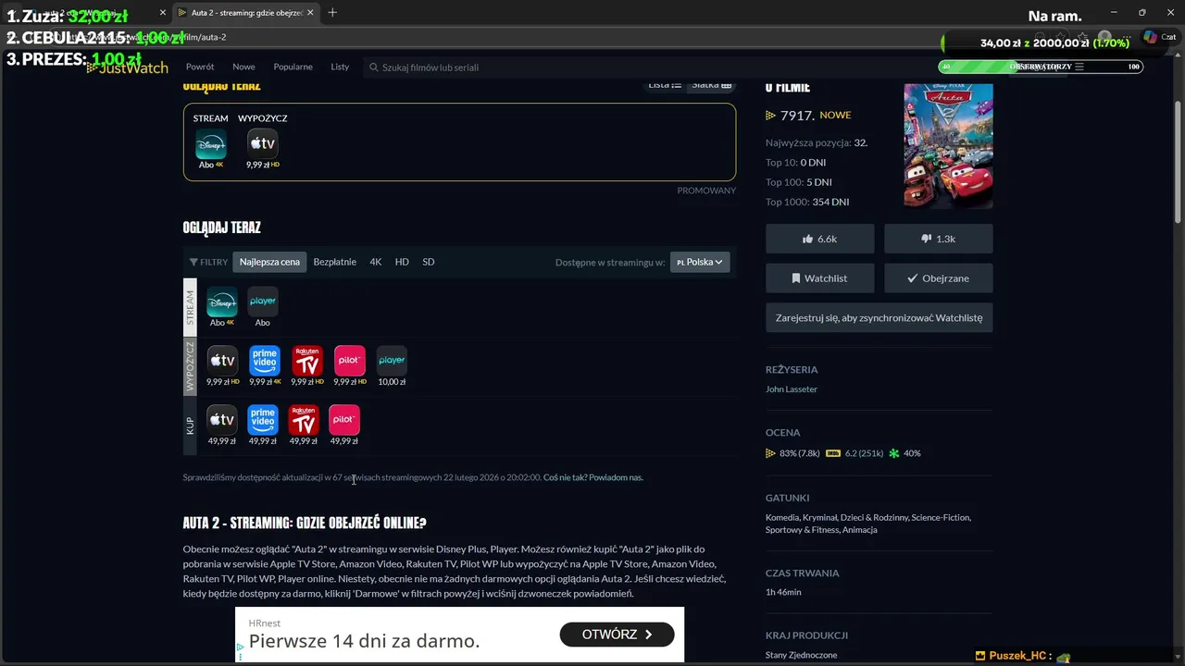Buy on Pilot WP for 49,99 zł
1185x666 pixels.
point(344,420)
